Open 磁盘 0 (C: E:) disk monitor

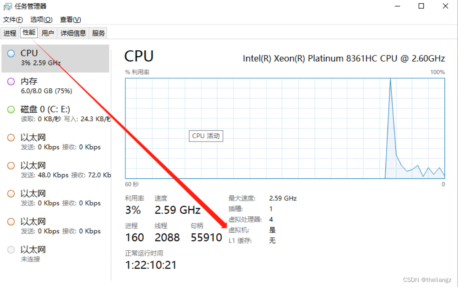coord(12,109)
